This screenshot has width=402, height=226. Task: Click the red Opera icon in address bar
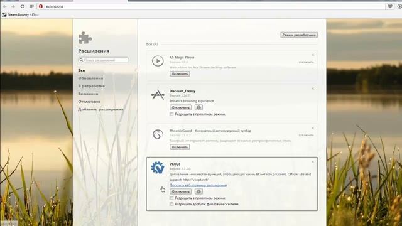[41, 6]
